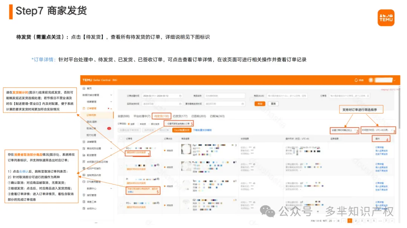407x228 pixels.
Task: Tick the select-all checkbox in table header
Action: (121, 139)
